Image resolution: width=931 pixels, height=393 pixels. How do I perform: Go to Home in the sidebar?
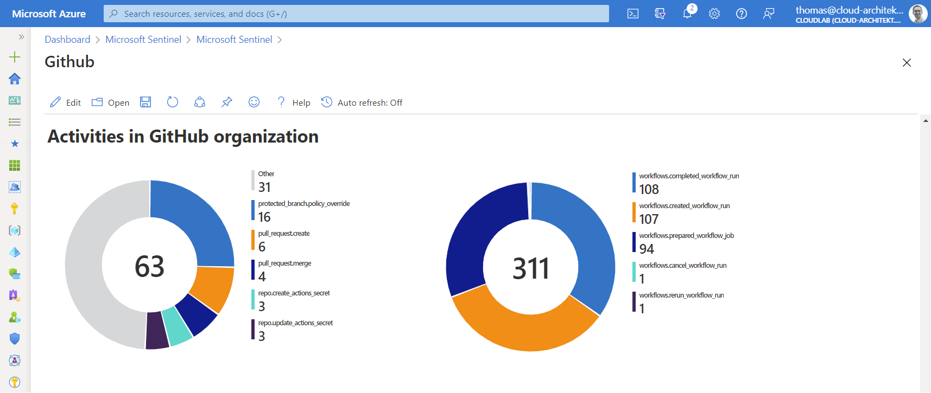point(15,79)
